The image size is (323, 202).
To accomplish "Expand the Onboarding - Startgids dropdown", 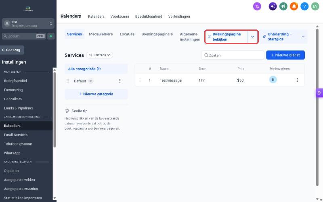I will coord(303,37).
